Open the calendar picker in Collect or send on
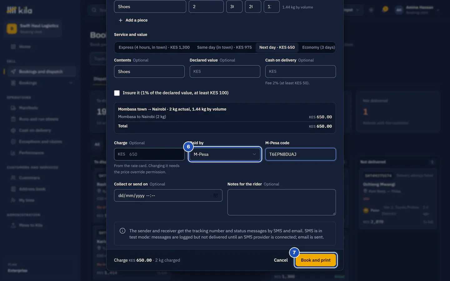Screen dimensions: 450x281 tap(216, 195)
